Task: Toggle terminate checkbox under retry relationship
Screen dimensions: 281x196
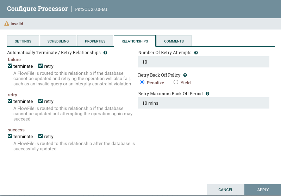Action: pos(10,101)
